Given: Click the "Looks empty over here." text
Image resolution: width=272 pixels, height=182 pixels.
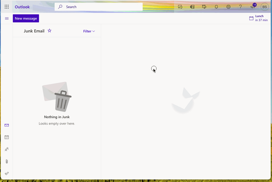Looking at the screenshot, I should [57, 124].
